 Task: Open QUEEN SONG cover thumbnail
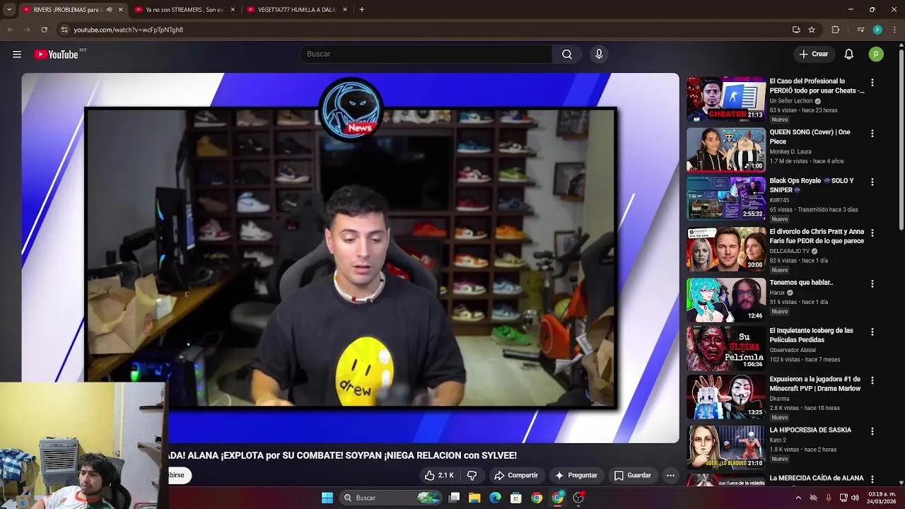[x=726, y=150]
